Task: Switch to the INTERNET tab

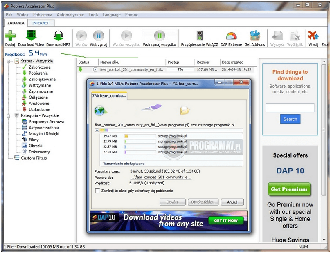Action: [x=41, y=23]
